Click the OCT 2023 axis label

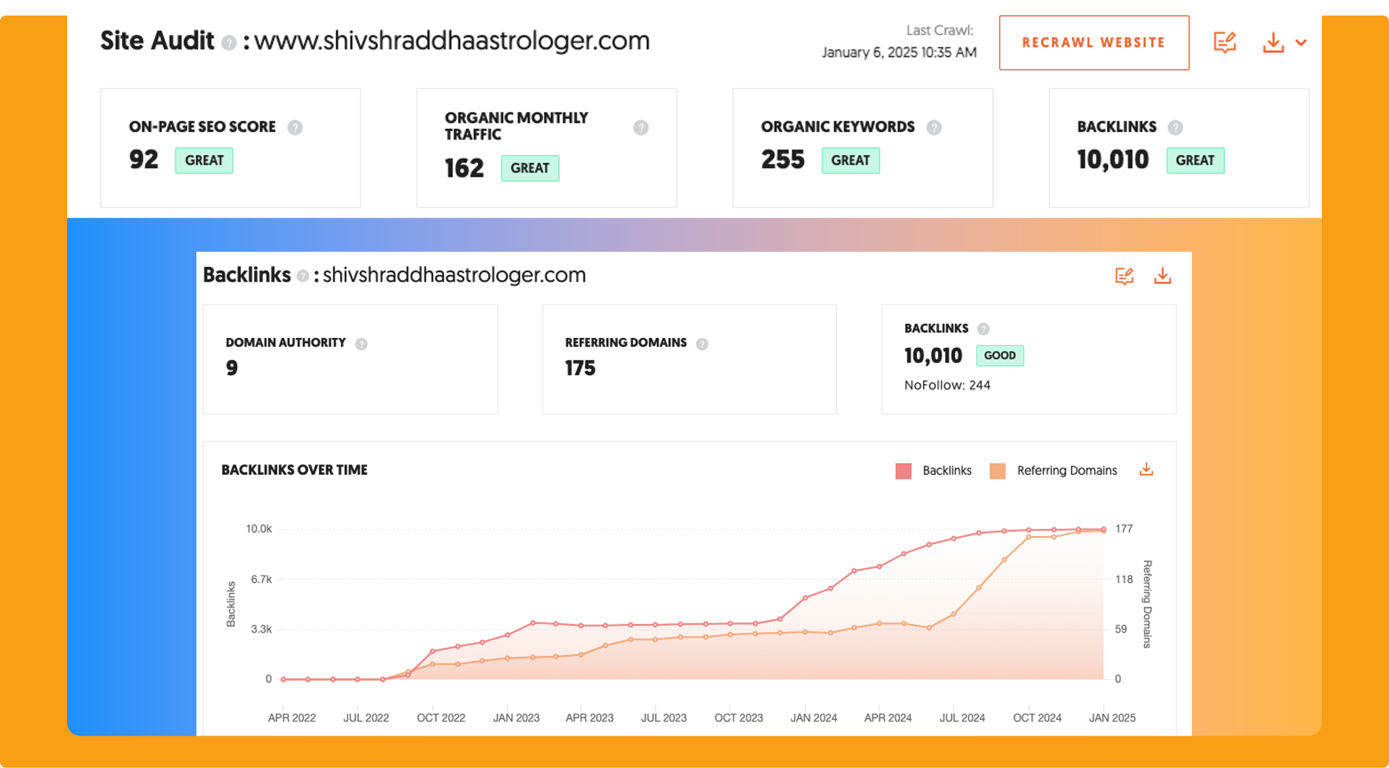click(738, 718)
